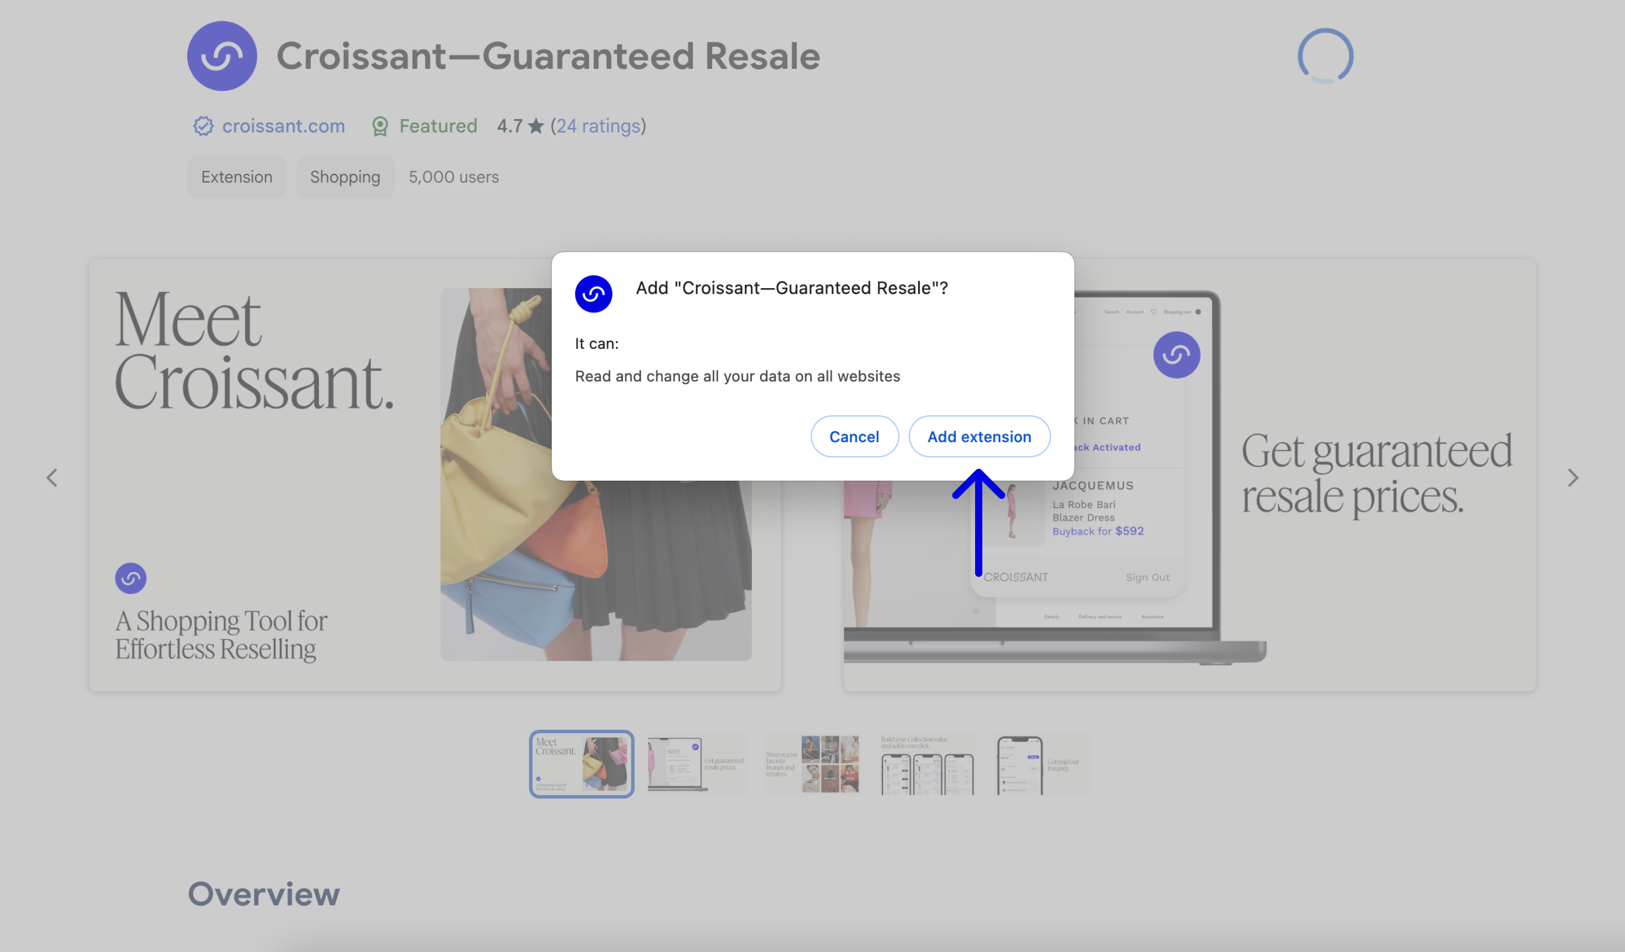Click small Croissant logo above Shopping Tool tagline
Screen dimensions: 1625x952
(131, 578)
